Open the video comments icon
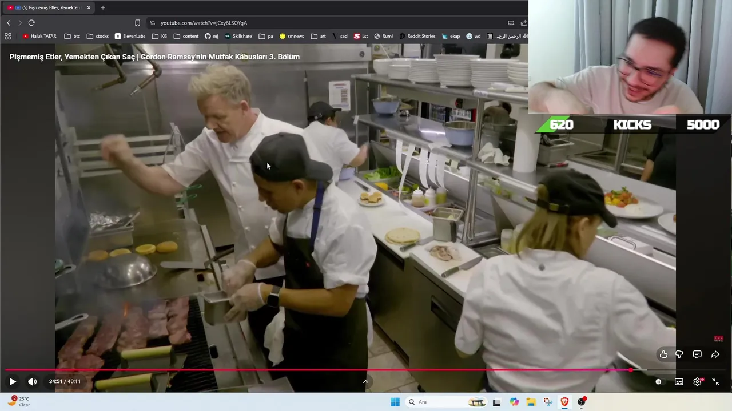The width and height of the screenshot is (732, 411). point(697,354)
